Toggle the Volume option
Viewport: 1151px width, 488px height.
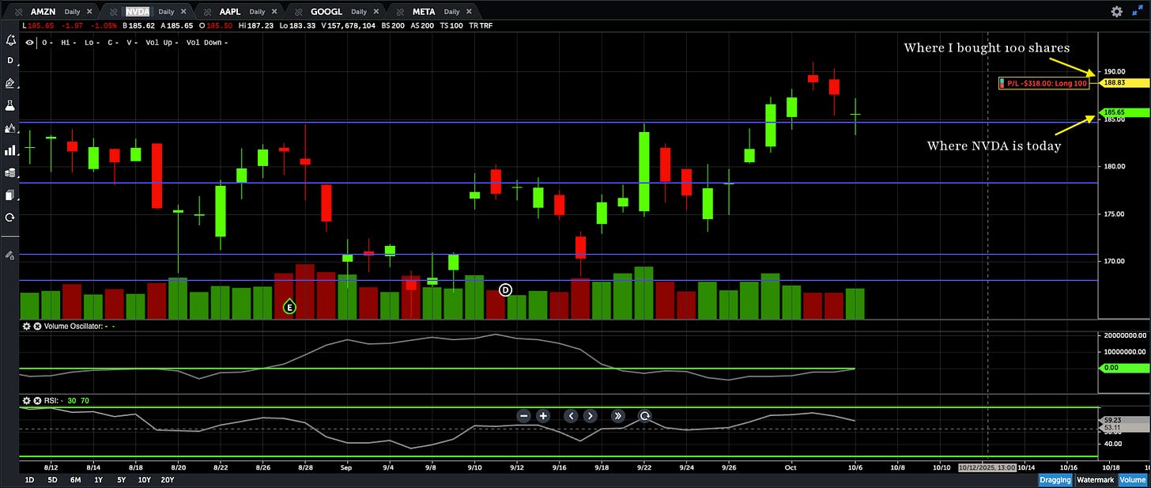(x=1132, y=480)
